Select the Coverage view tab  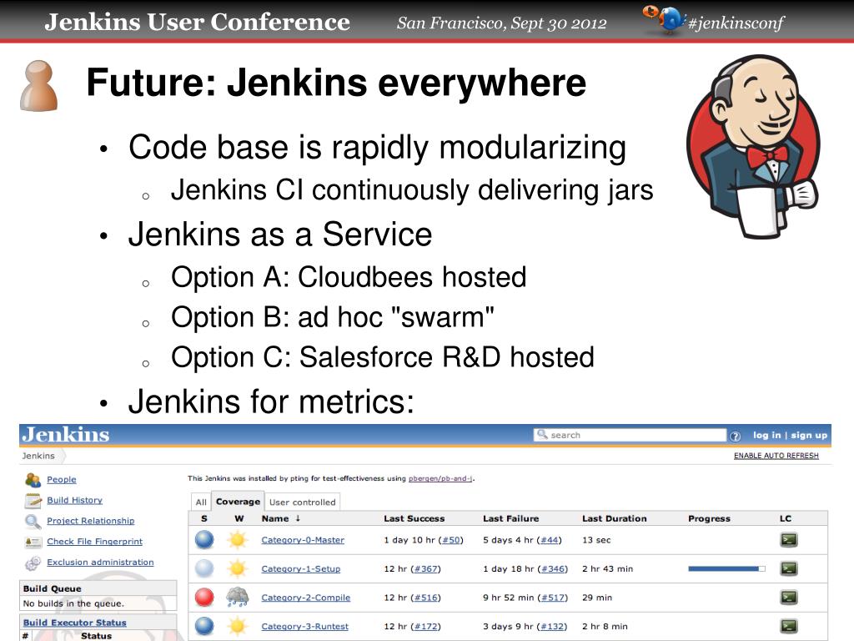[x=238, y=502]
